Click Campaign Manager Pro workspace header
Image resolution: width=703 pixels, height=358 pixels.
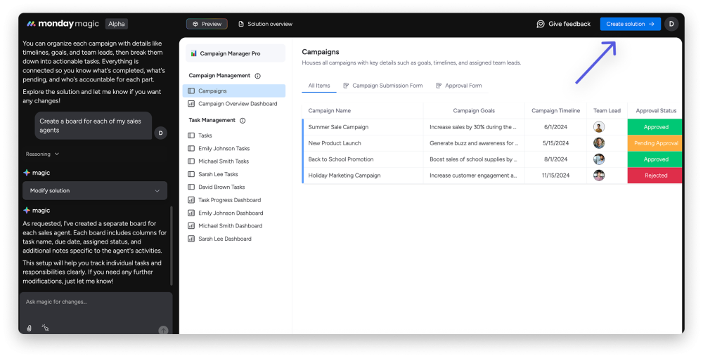point(236,53)
